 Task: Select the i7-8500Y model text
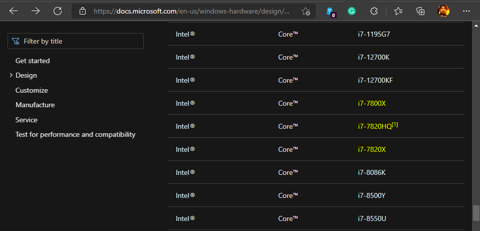[372, 195]
